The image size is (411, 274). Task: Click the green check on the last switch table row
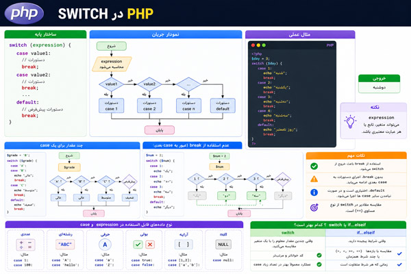click(x=319, y=264)
